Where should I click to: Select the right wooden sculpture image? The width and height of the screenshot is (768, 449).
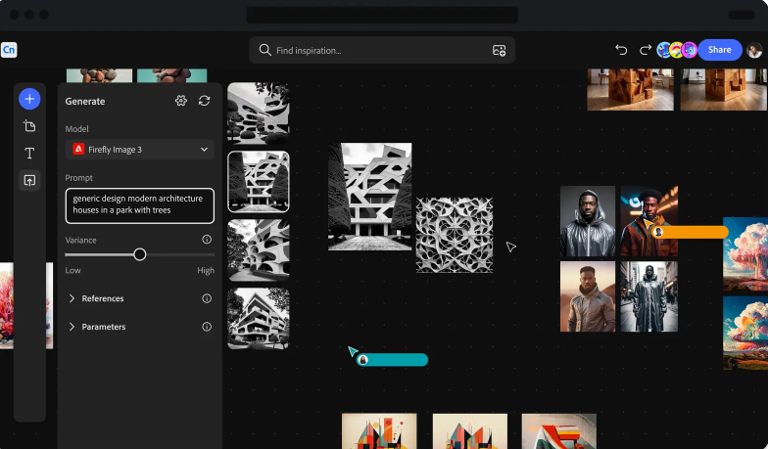point(723,89)
